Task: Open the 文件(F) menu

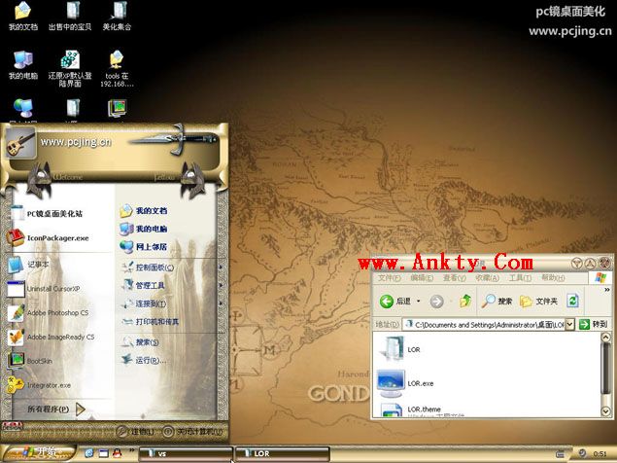Action: (x=389, y=278)
